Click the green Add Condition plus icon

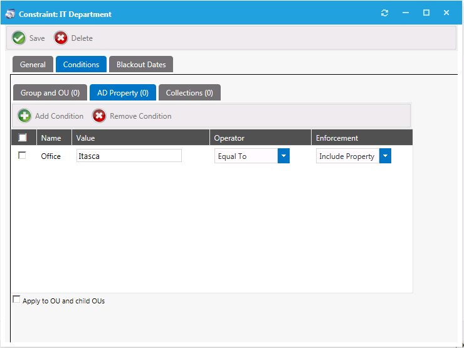[24, 116]
